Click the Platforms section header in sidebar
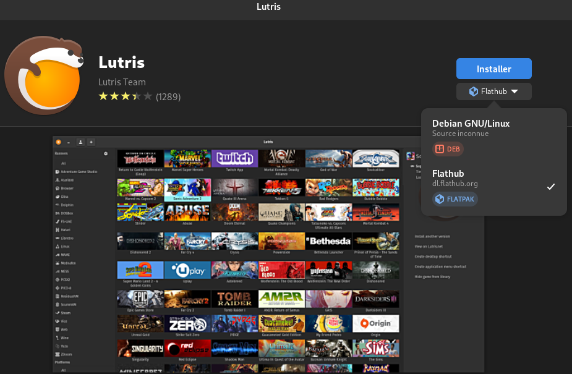This screenshot has width=572, height=374. 62,362
